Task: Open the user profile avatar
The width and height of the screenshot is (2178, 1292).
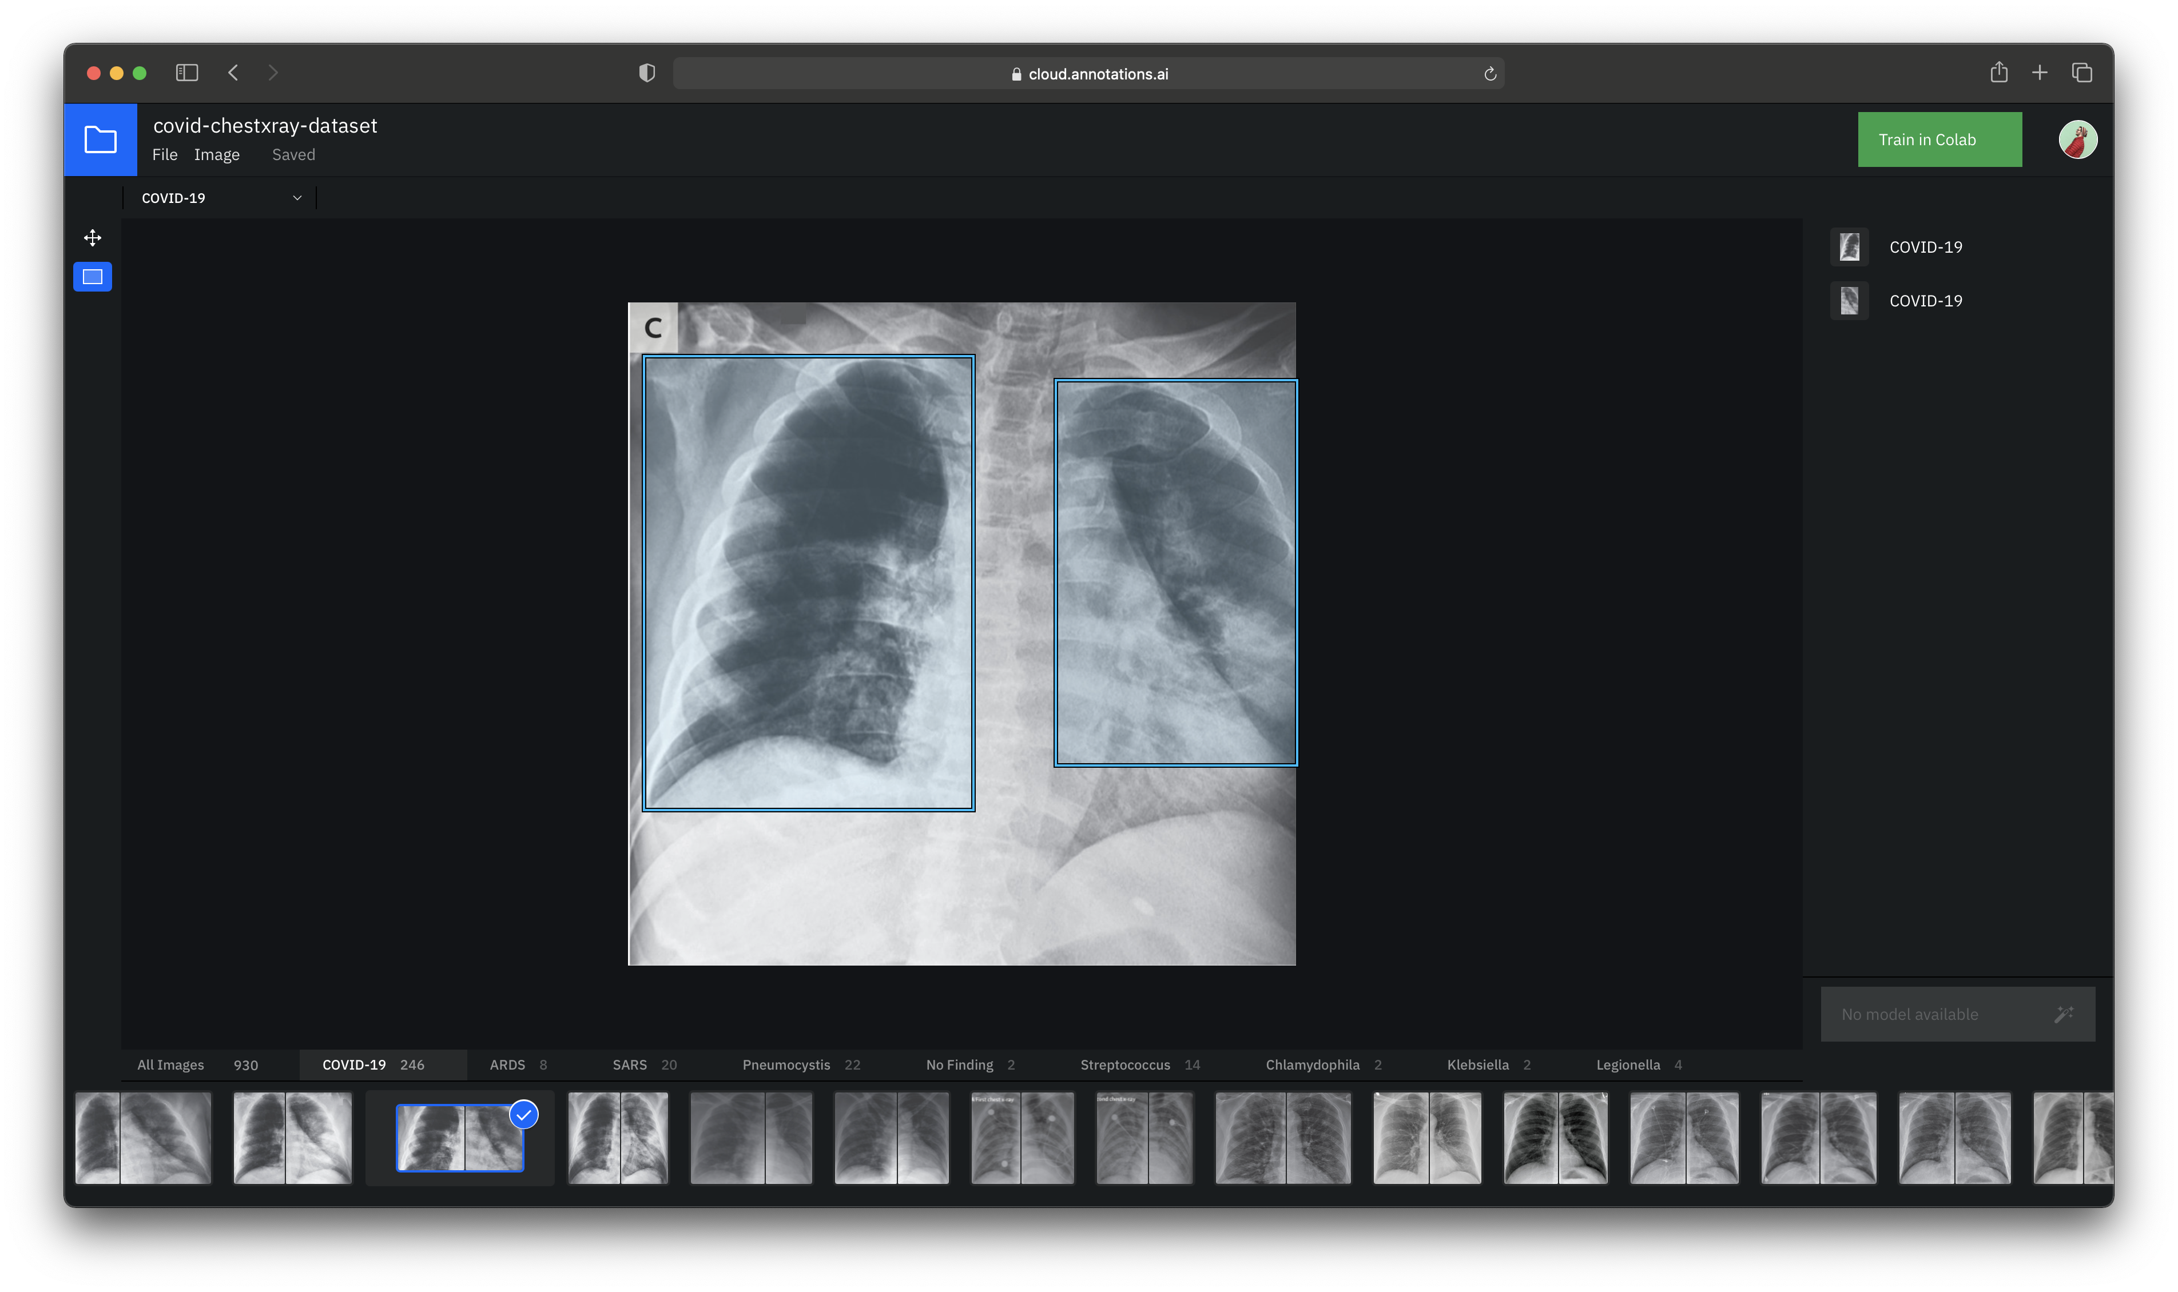Action: 2077,139
